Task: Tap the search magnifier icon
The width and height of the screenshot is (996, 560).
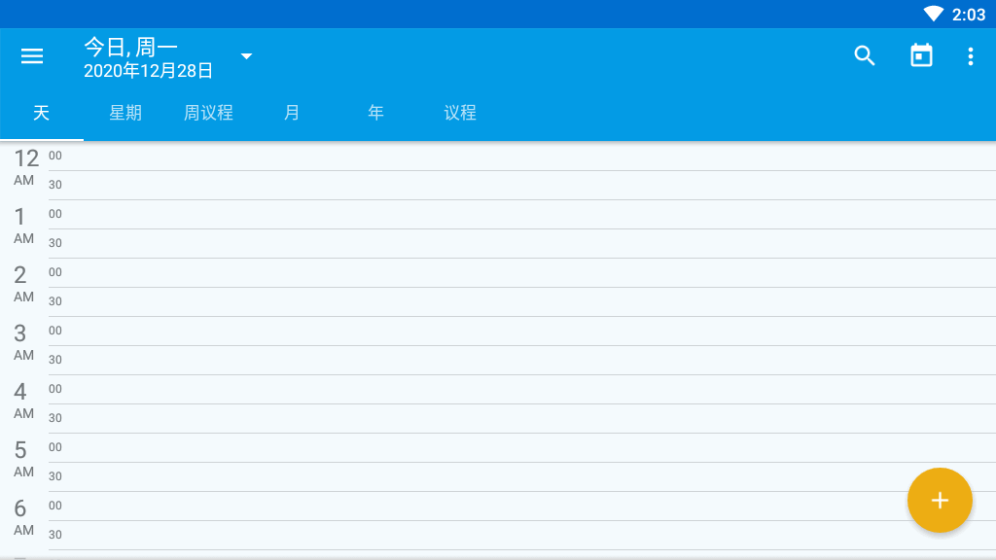Action: (x=865, y=55)
